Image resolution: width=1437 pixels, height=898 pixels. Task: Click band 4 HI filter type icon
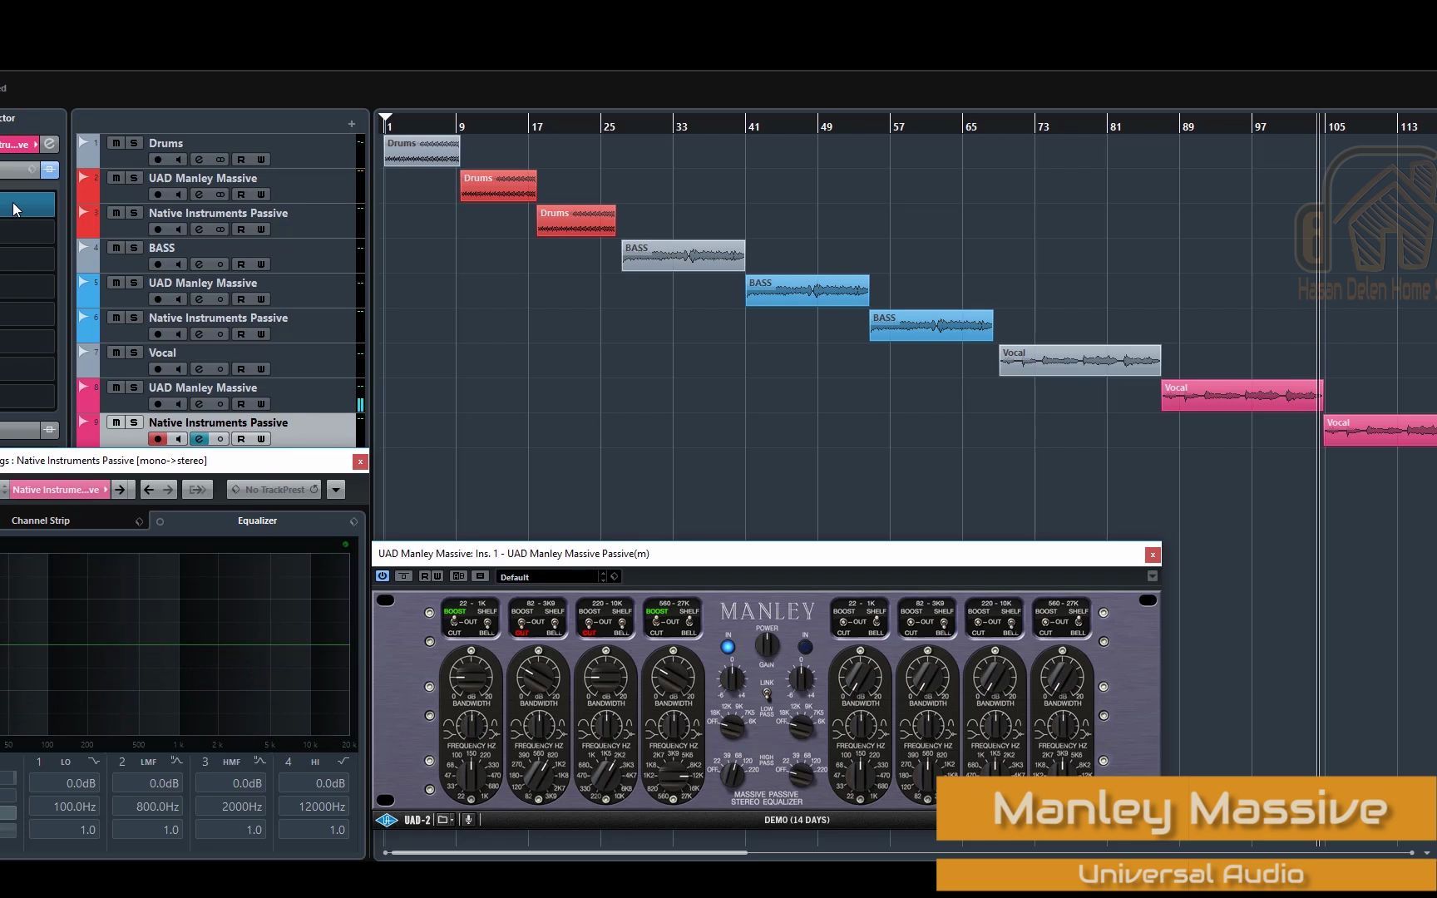(343, 761)
